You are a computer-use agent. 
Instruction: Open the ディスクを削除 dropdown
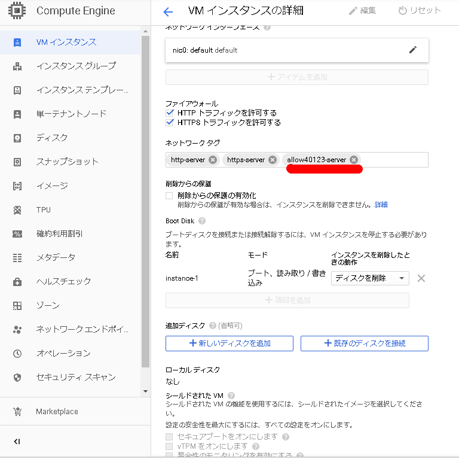(370, 278)
